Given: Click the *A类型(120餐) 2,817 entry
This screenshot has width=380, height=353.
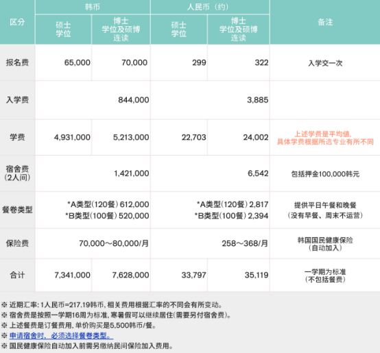Looking at the screenshot, I should [233, 204].
